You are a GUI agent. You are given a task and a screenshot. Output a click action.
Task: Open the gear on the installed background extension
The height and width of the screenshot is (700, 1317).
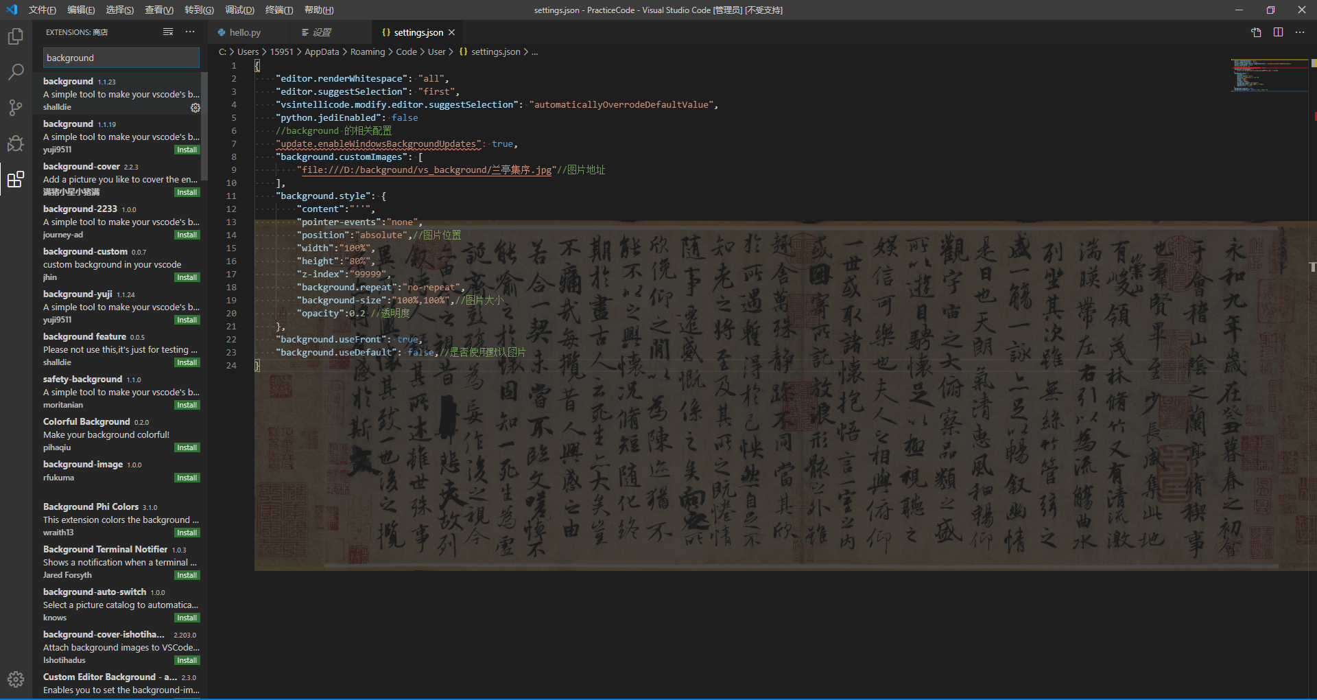[x=195, y=108]
